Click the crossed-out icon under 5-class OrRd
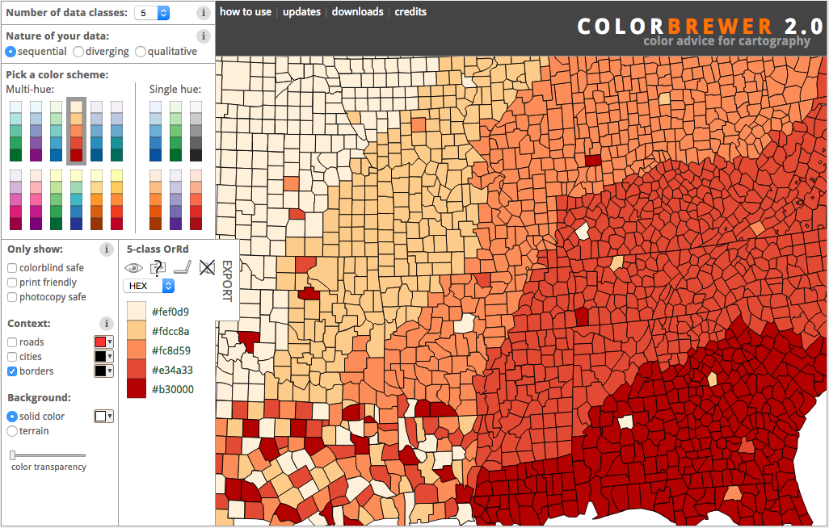Viewport: 829px width, 528px height. (207, 267)
